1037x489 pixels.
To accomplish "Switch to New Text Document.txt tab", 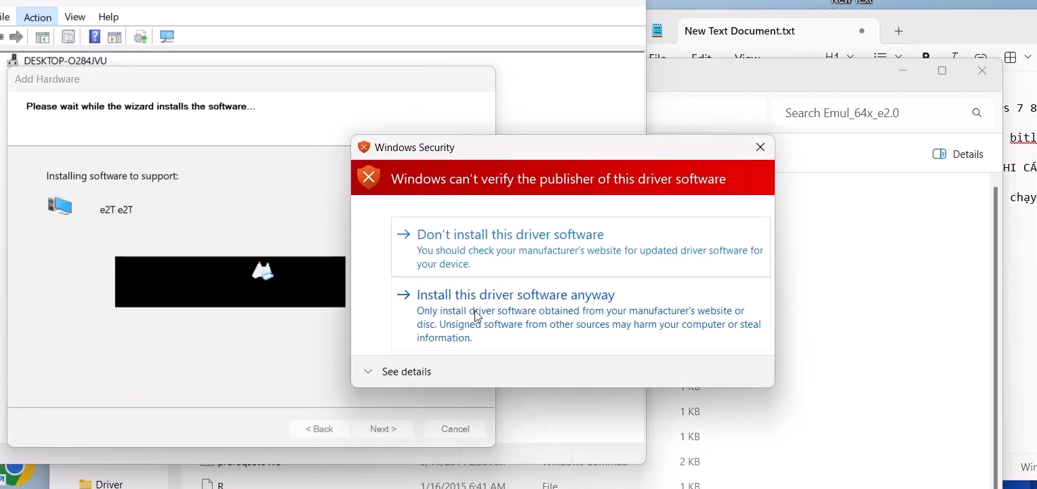I will pyautogui.click(x=739, y=31).
